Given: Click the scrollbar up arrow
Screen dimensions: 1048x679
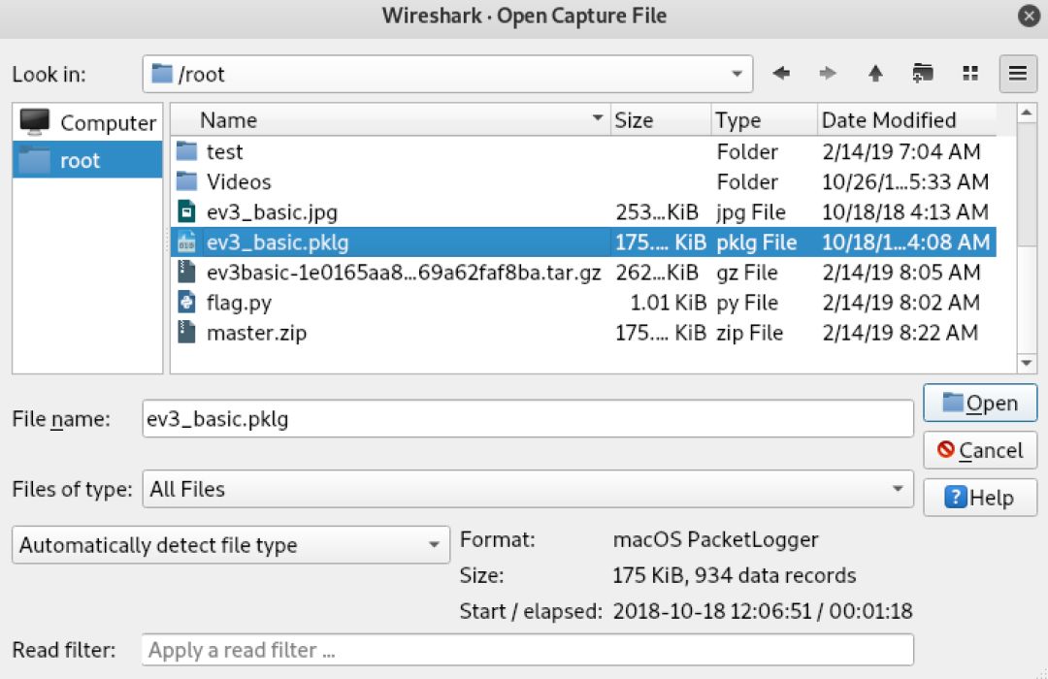Looking at the screenshot, I should point(1026,113).
